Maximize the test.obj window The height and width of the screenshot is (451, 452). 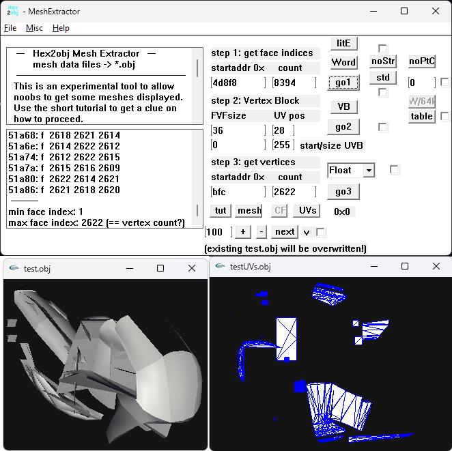point(160,268)
